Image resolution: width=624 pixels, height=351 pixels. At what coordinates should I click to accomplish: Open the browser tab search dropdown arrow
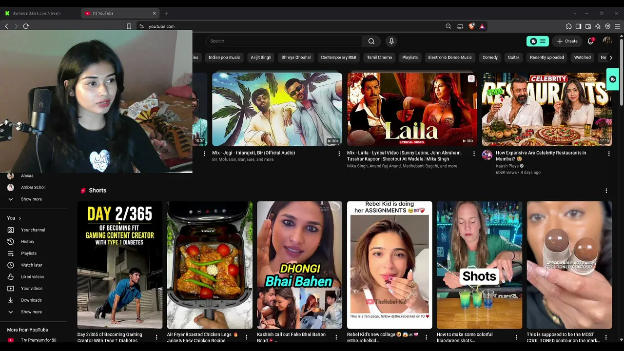[x=575, y=13]
